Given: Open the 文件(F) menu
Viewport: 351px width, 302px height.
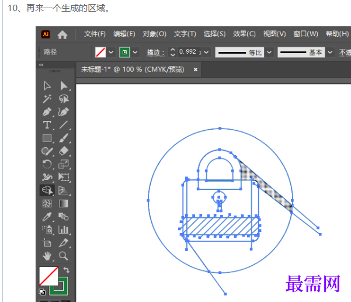Looking at the screenshot, I should (95, 34).
